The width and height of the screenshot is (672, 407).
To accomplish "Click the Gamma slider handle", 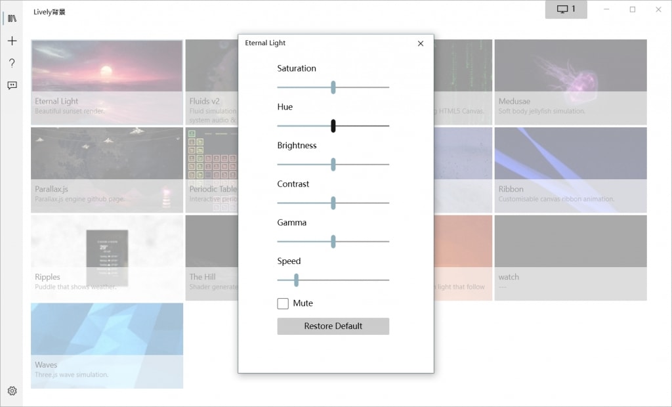I will click(333, 242).
